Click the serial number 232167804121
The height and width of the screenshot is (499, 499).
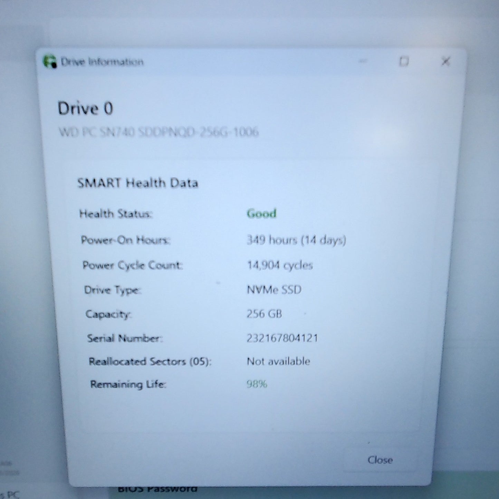point(282,338)
